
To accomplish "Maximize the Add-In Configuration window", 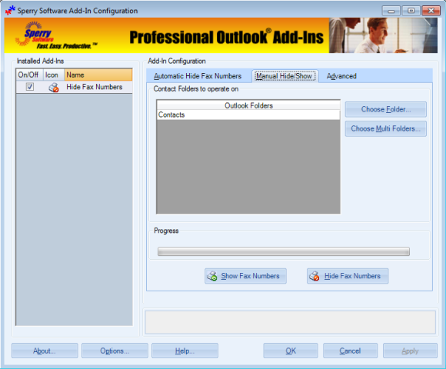I will click(411, 11).
